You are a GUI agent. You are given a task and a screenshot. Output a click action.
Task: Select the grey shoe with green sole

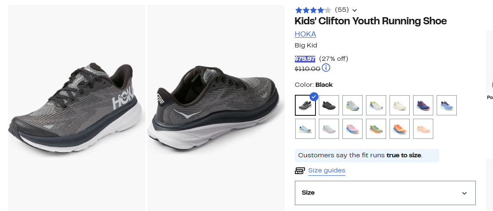[x=353, y=105]
